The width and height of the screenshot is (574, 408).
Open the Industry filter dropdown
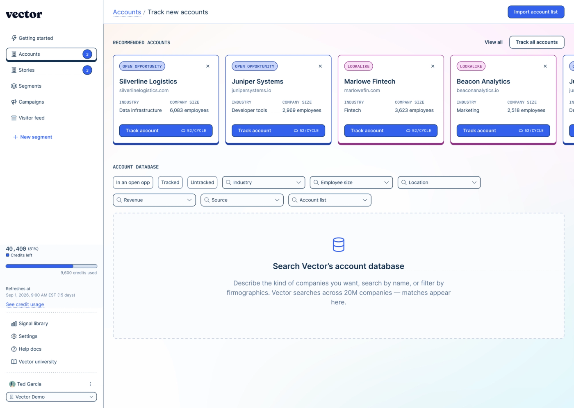(x=264, y=182)
